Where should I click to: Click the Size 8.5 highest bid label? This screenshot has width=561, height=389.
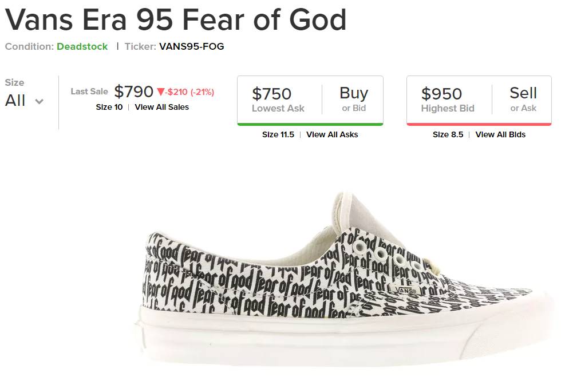coord(448,134)
